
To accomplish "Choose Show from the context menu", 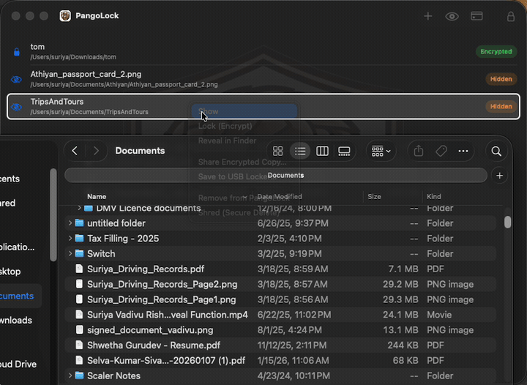I will (x=244, y=111).
